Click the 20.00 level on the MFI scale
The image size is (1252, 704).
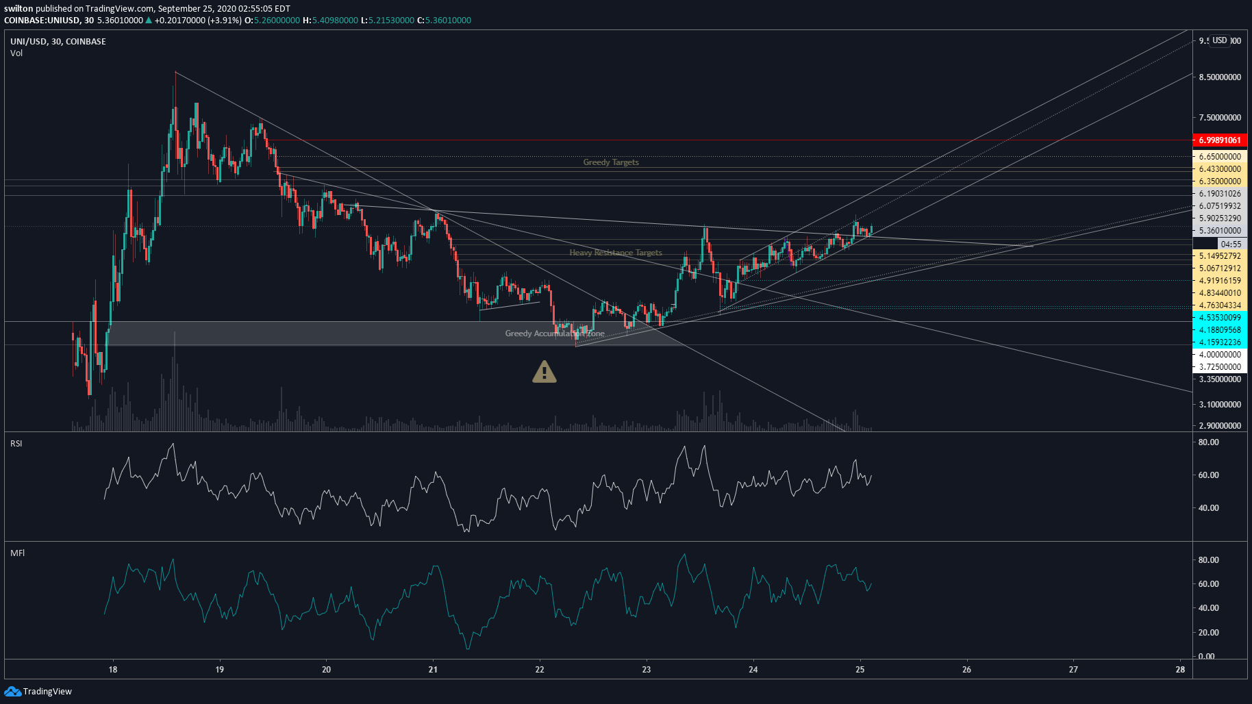pyautogui.click(x=1208, y=633)
